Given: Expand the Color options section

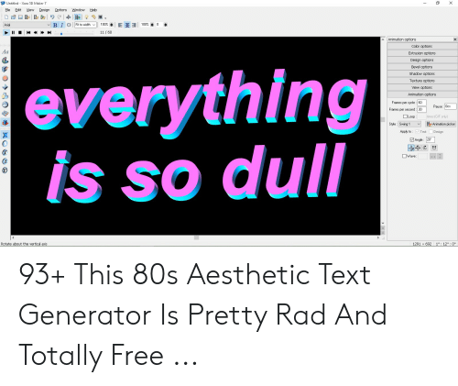Looking at the screenshot, I should tap(422, 46).
